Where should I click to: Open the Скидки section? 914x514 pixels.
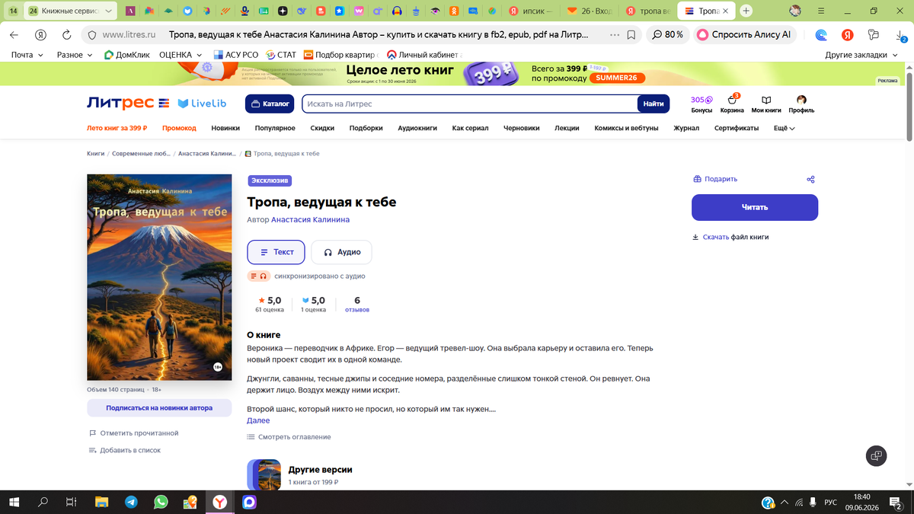322,128
